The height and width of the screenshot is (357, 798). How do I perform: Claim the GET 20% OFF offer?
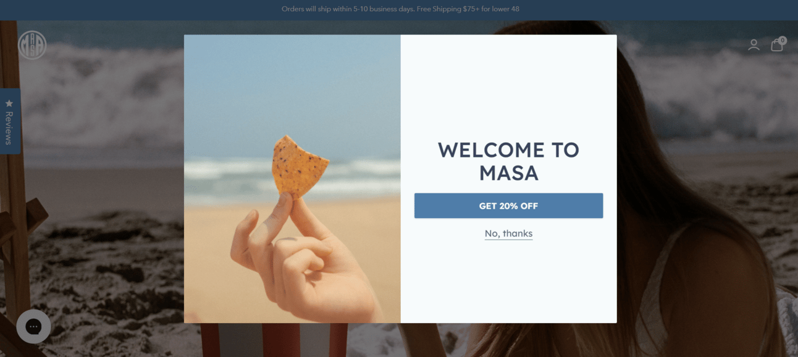click(x=508, y=206)
